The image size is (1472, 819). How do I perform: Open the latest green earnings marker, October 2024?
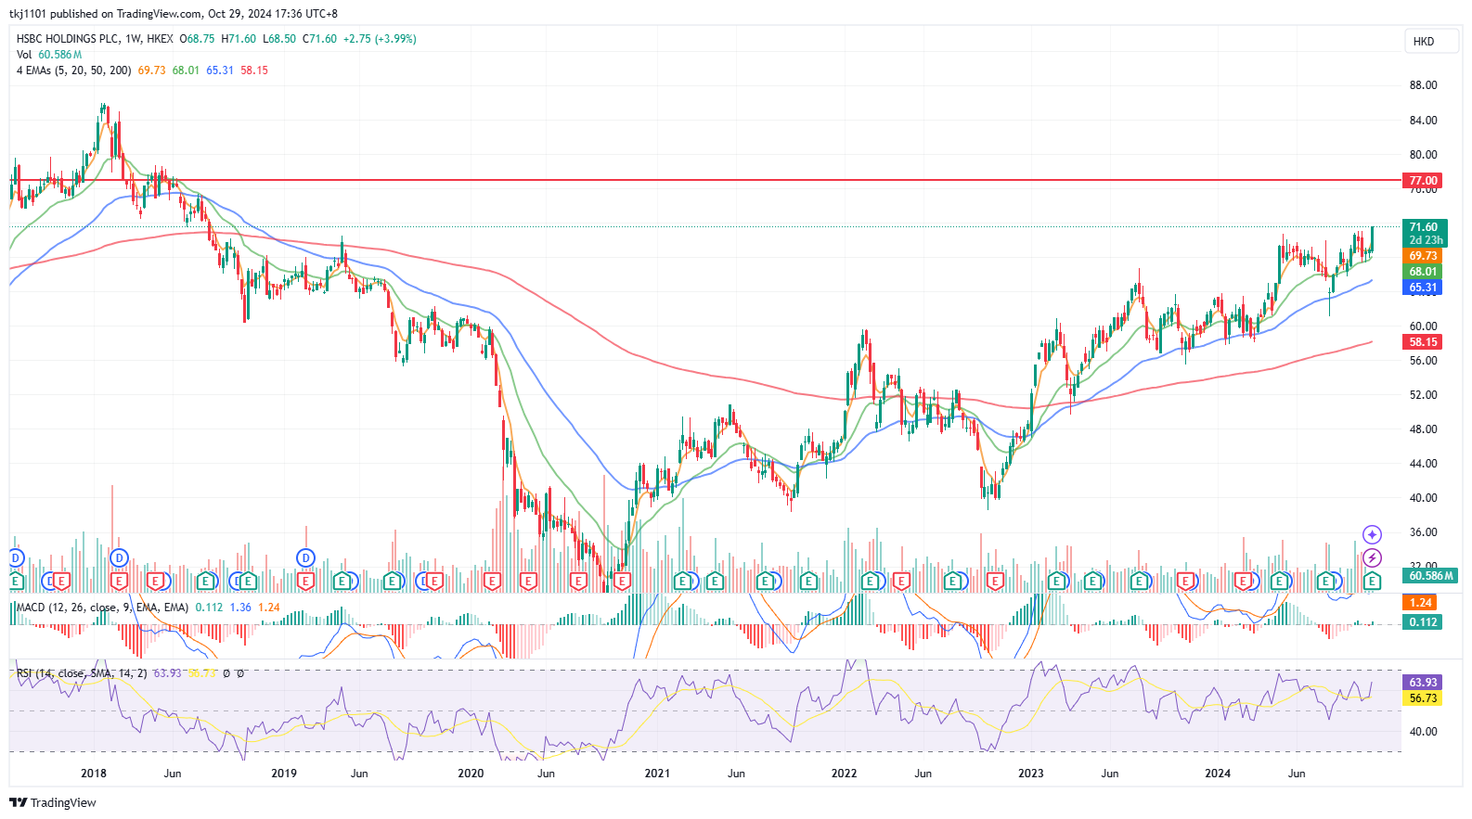[1372, 582]
